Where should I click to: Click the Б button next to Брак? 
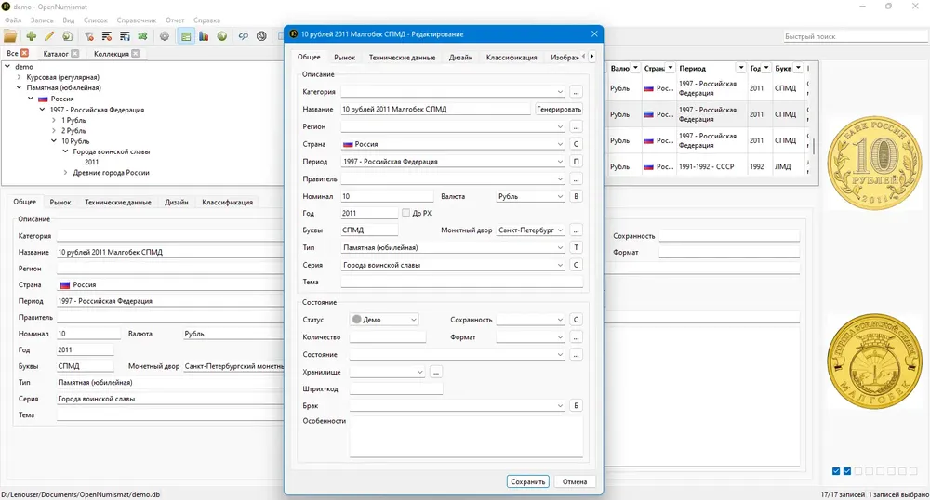coord(576,406)
